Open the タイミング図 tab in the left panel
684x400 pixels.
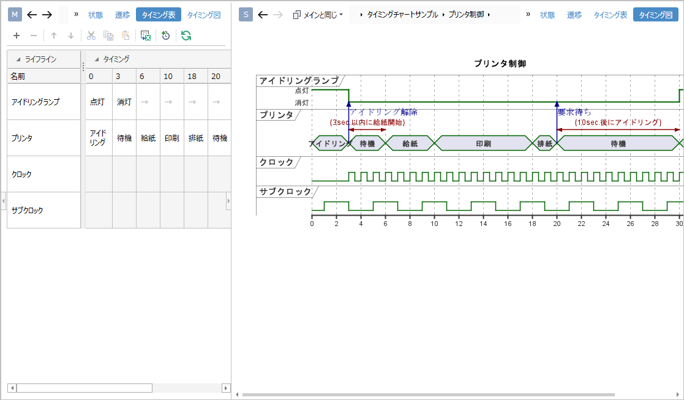[203, 14]
